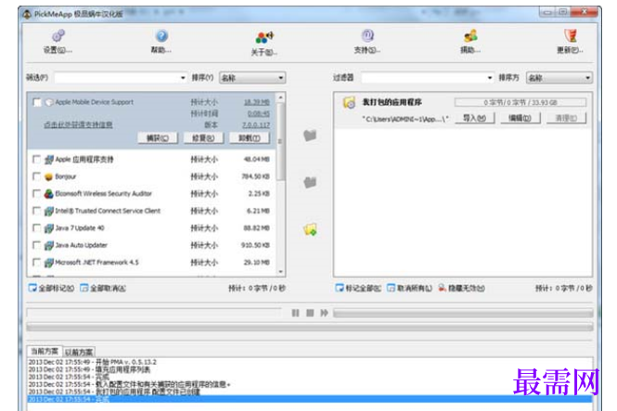Viewport: 617px width, 411px height.
Task: Open the About (关于) colored balls icon
Action: coord(264,38)
